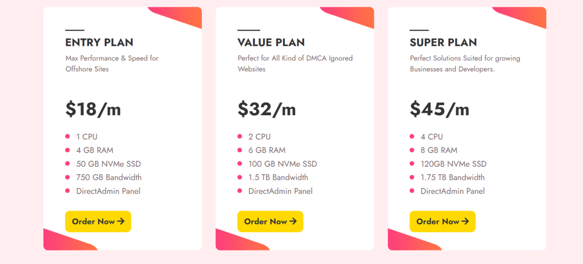Click the $45/m price
The height and width of the screenshot is (264, 583).
[x=439, y=109]
